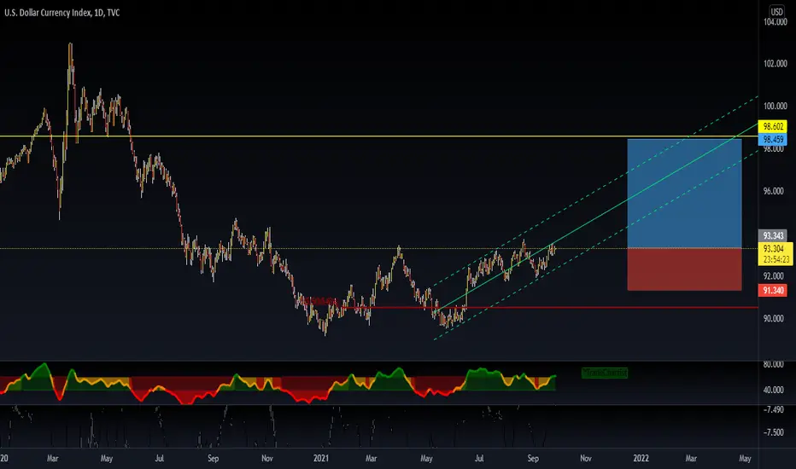Click the red text label on support line
Screen dimensions: 796x469
[320, 301]
